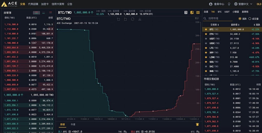Click the search magnifier icon

pos(205,19)
